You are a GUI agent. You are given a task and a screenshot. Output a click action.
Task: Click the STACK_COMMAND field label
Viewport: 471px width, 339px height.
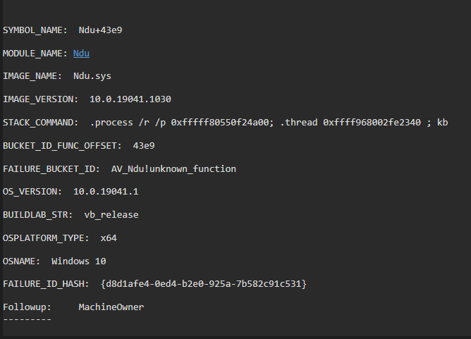(x=40, y=123)
